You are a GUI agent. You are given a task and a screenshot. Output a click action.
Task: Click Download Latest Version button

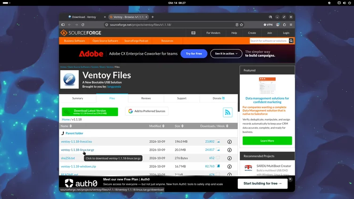point(90,112)
